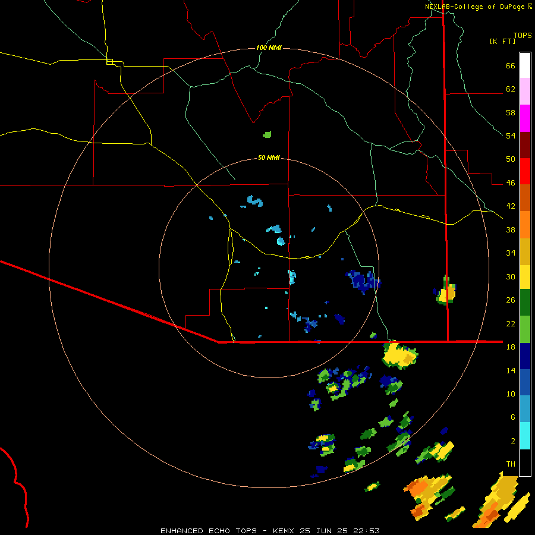
Task: Select the black TH threshold swatch
Action: [525, 462]
